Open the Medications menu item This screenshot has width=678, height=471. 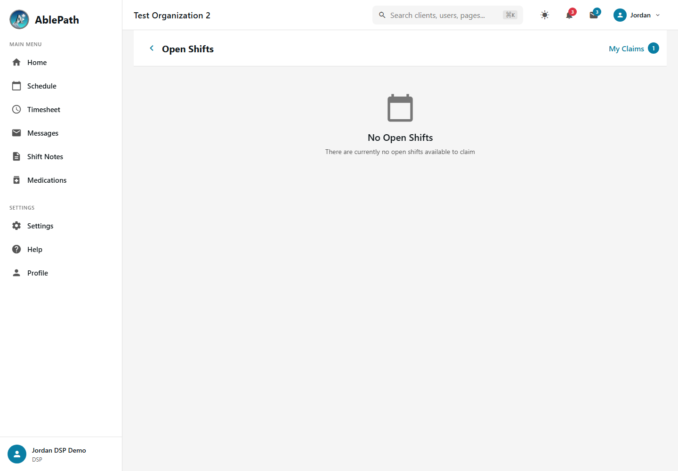61,180
